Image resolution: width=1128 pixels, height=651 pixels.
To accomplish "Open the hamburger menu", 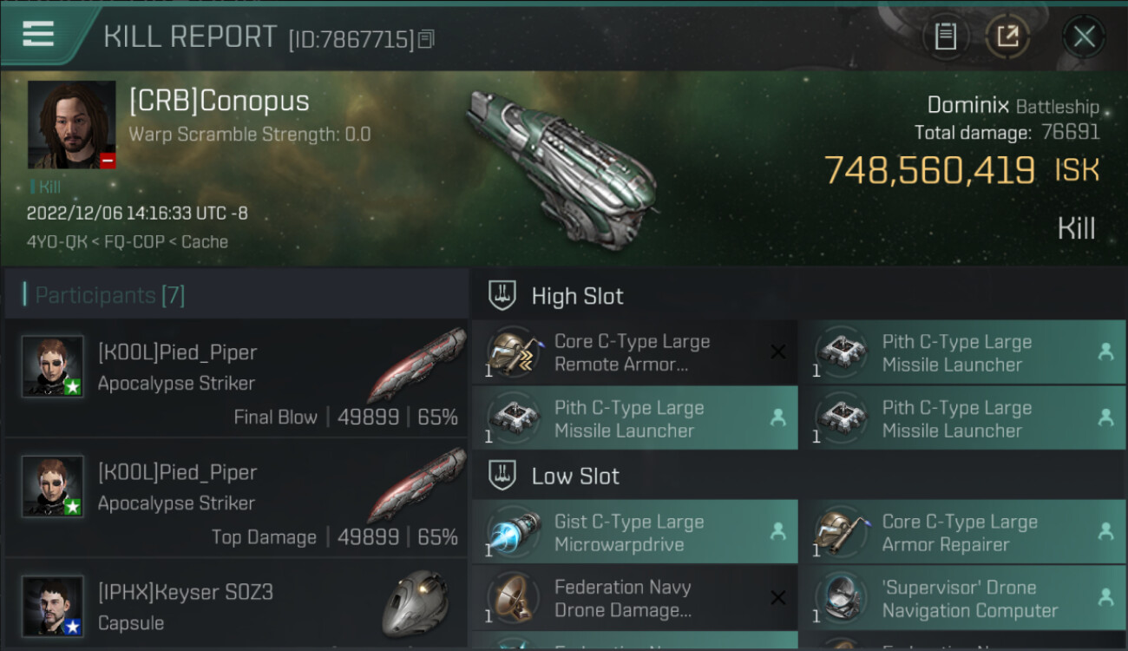I will click(x=38, y=35).
